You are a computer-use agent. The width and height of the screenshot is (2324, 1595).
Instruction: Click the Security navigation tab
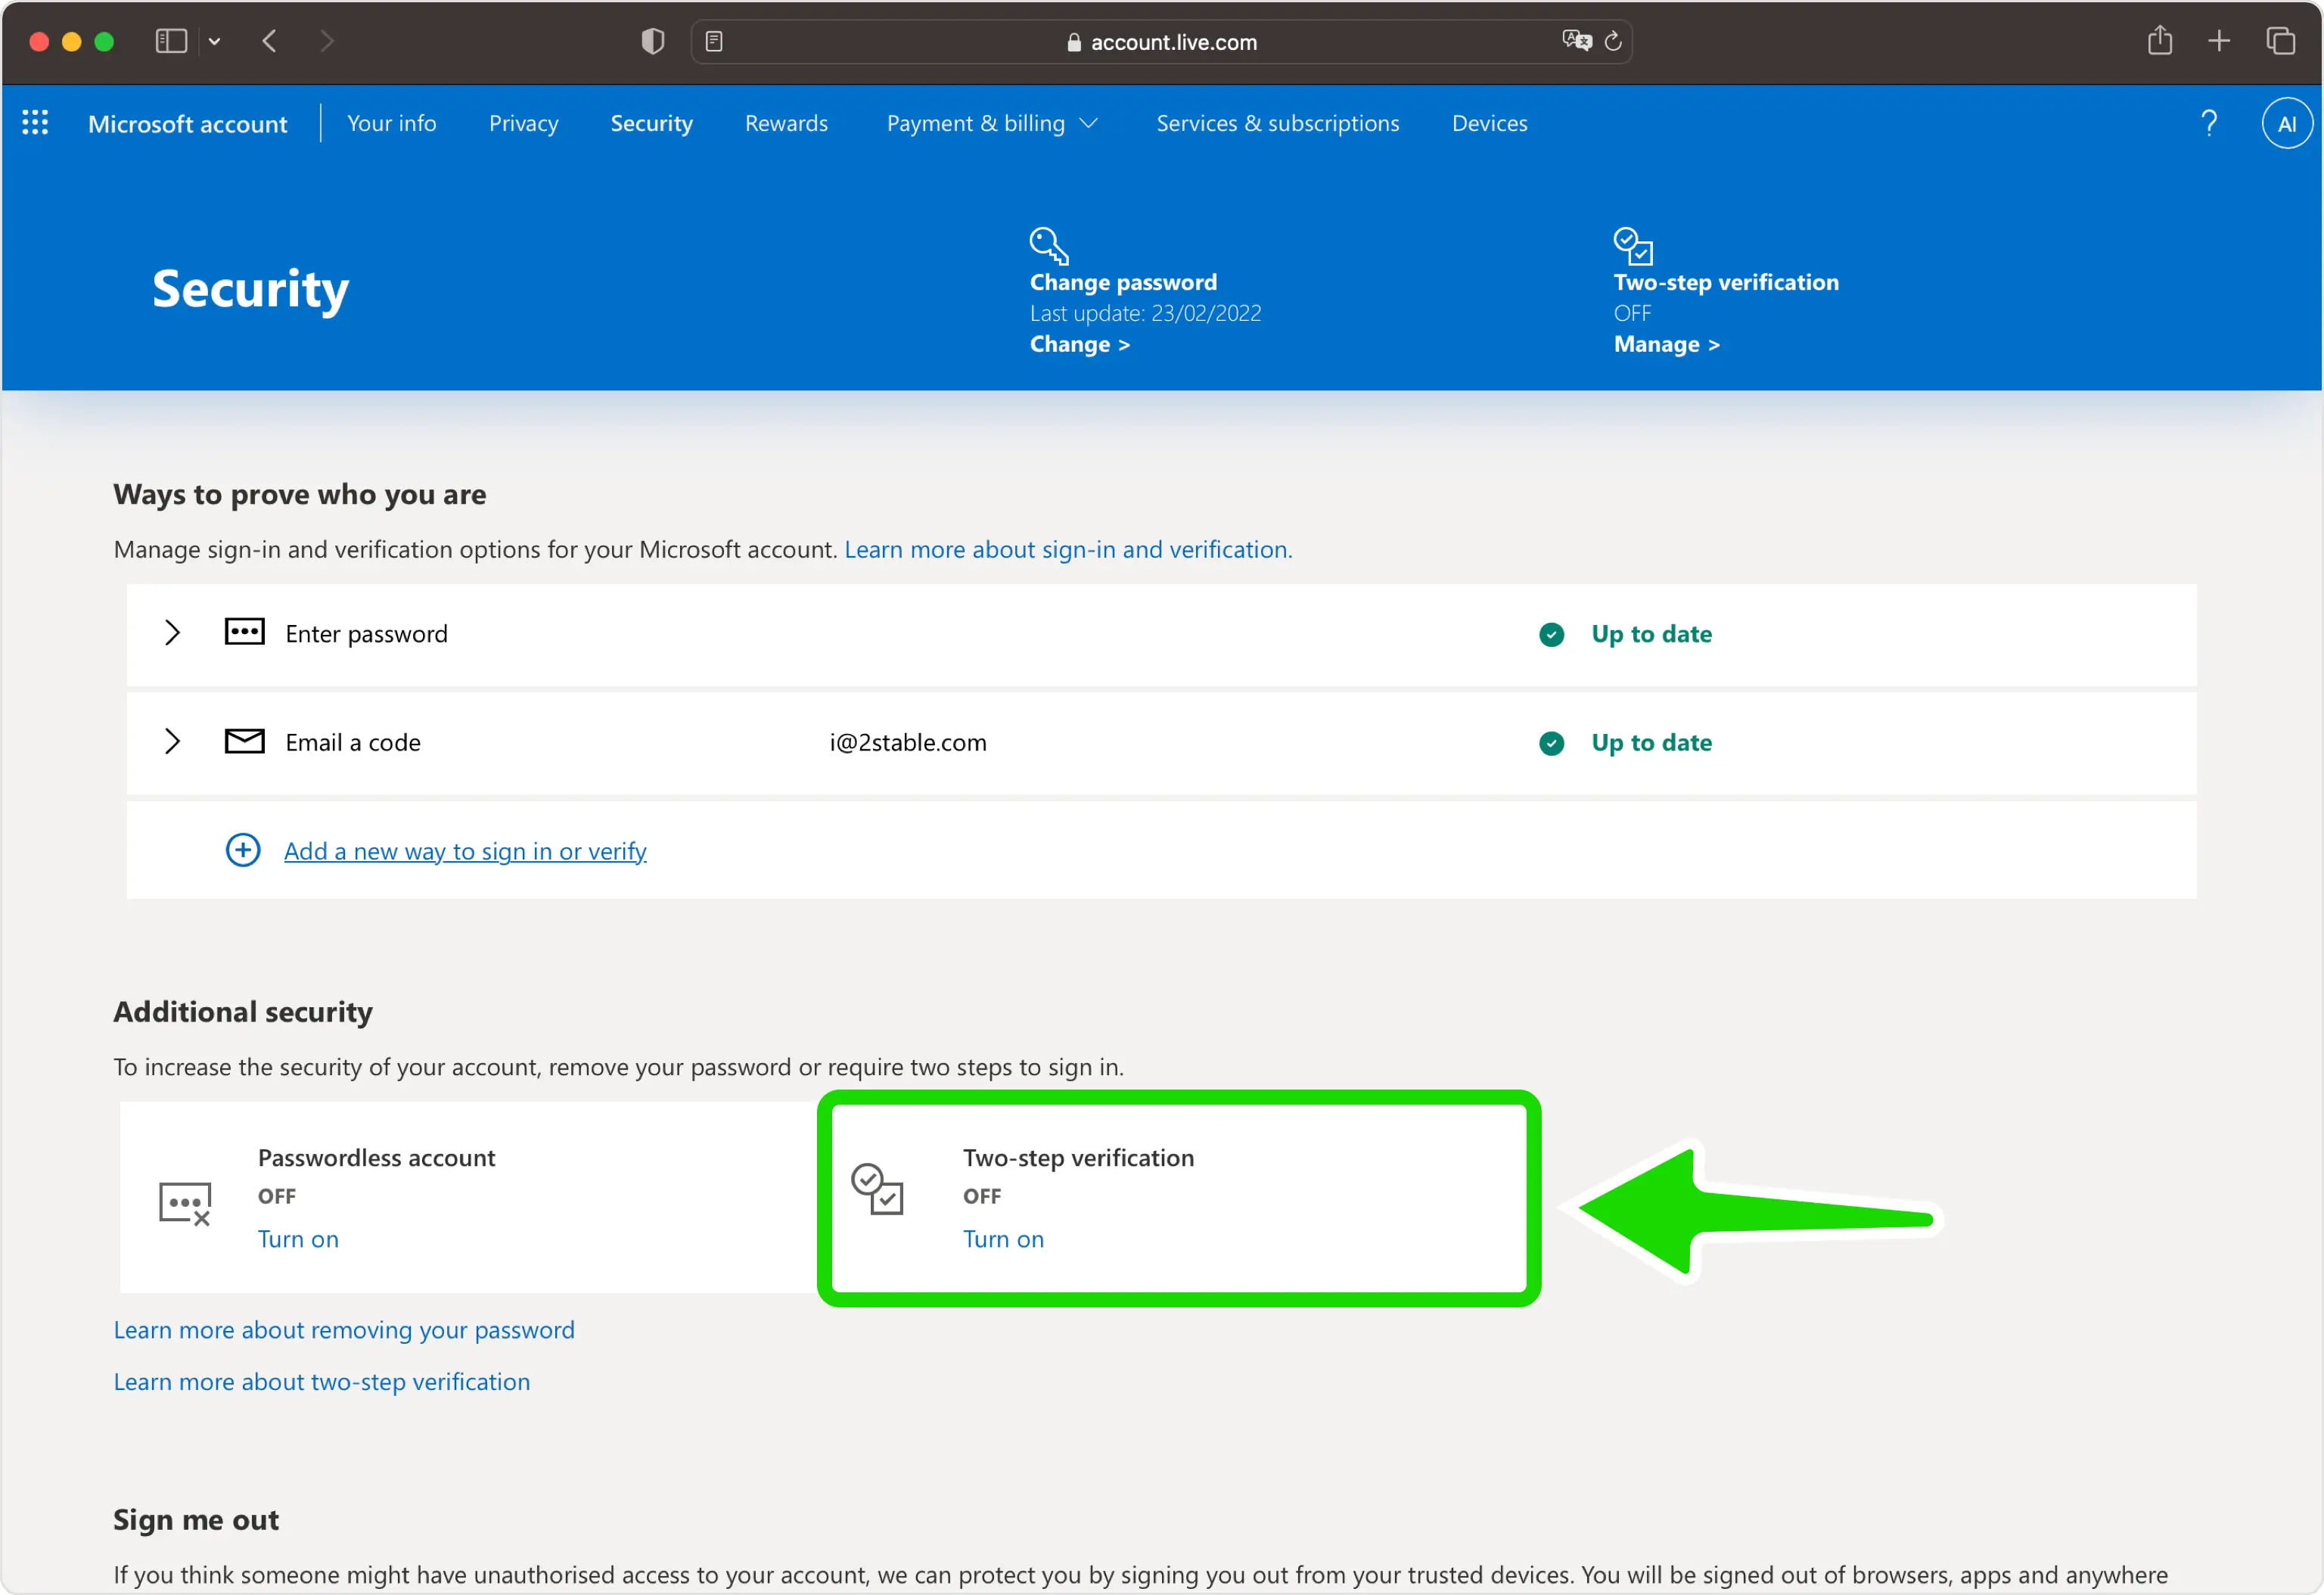coord(651,122)
